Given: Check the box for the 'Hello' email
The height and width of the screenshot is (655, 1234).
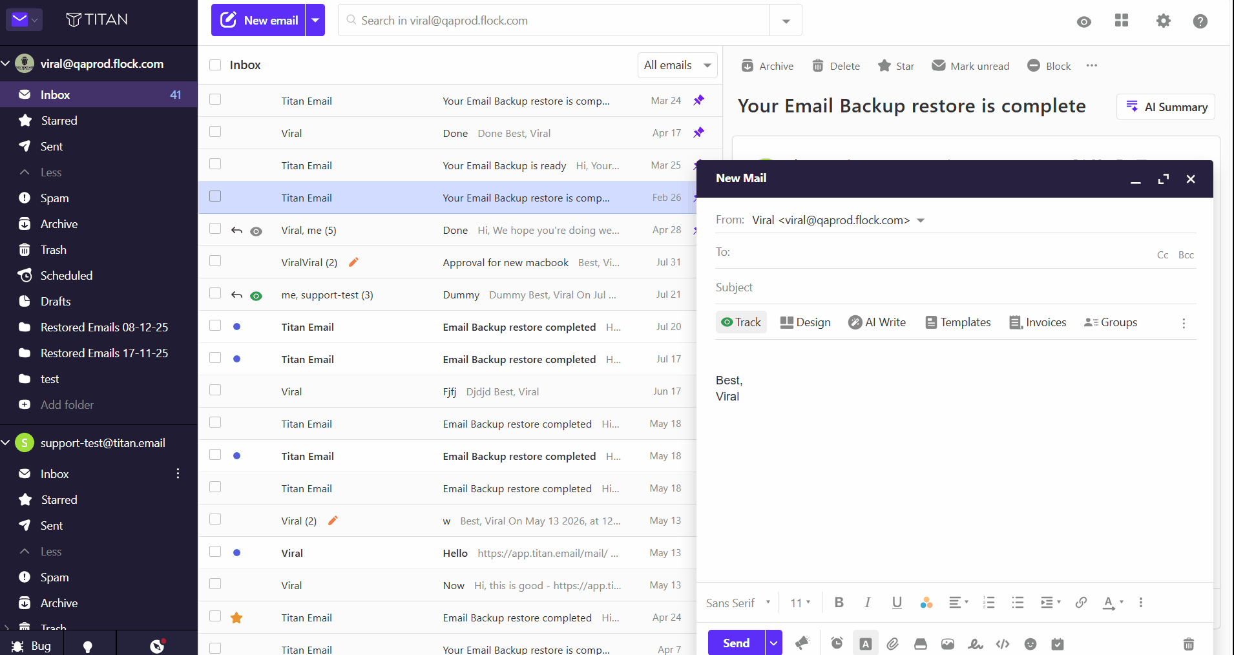Looking at the screenshot, I should (x=215, y=552).
